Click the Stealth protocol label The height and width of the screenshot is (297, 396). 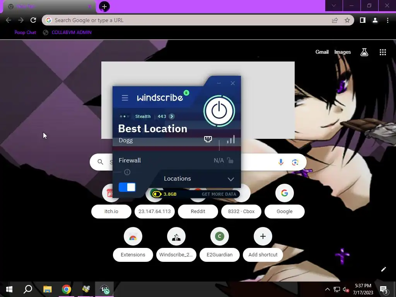tap(143, 116)
